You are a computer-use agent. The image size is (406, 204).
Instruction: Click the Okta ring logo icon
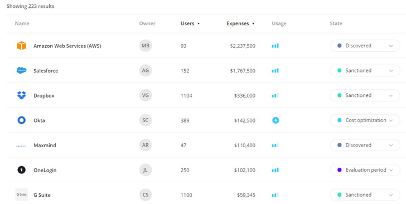(22, 120)
